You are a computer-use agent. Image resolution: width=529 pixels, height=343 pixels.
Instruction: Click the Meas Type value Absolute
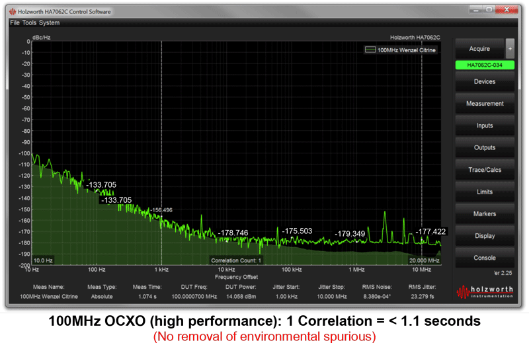(102, 297)
